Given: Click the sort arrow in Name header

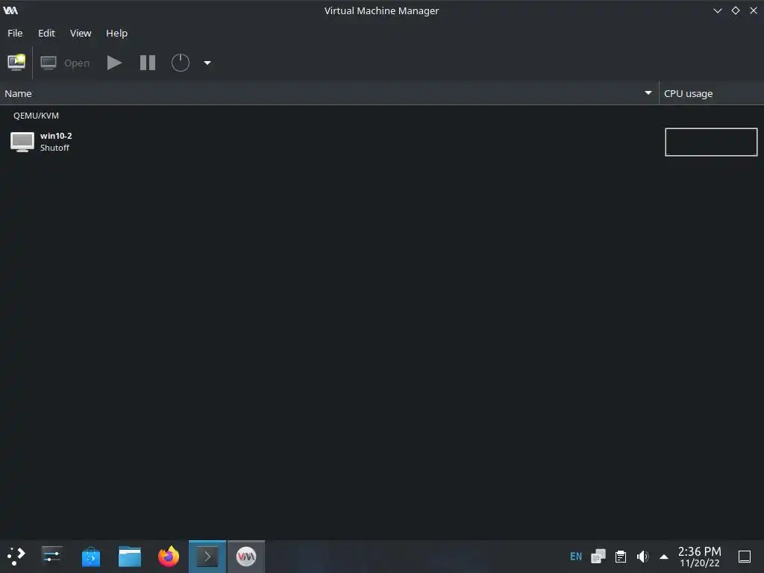Looking at the screenshot, I should click(x=648, y=93).
